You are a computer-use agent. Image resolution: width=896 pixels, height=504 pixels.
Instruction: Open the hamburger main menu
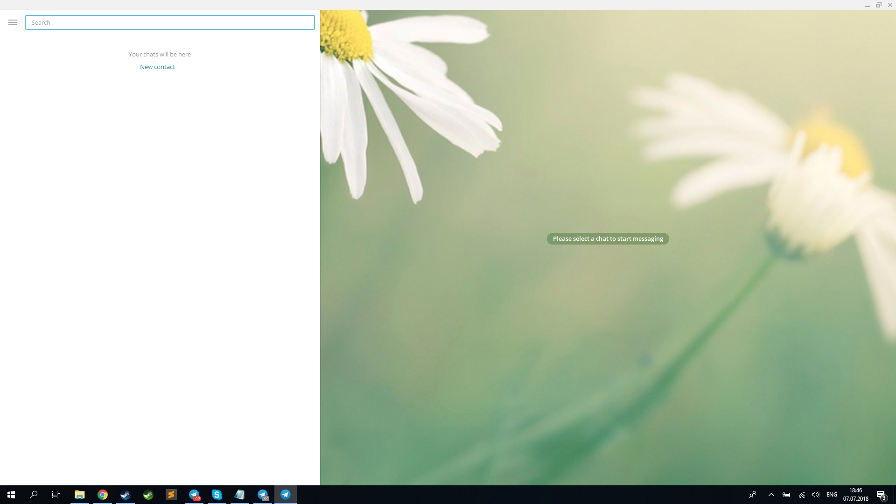(x=13, y=22)
